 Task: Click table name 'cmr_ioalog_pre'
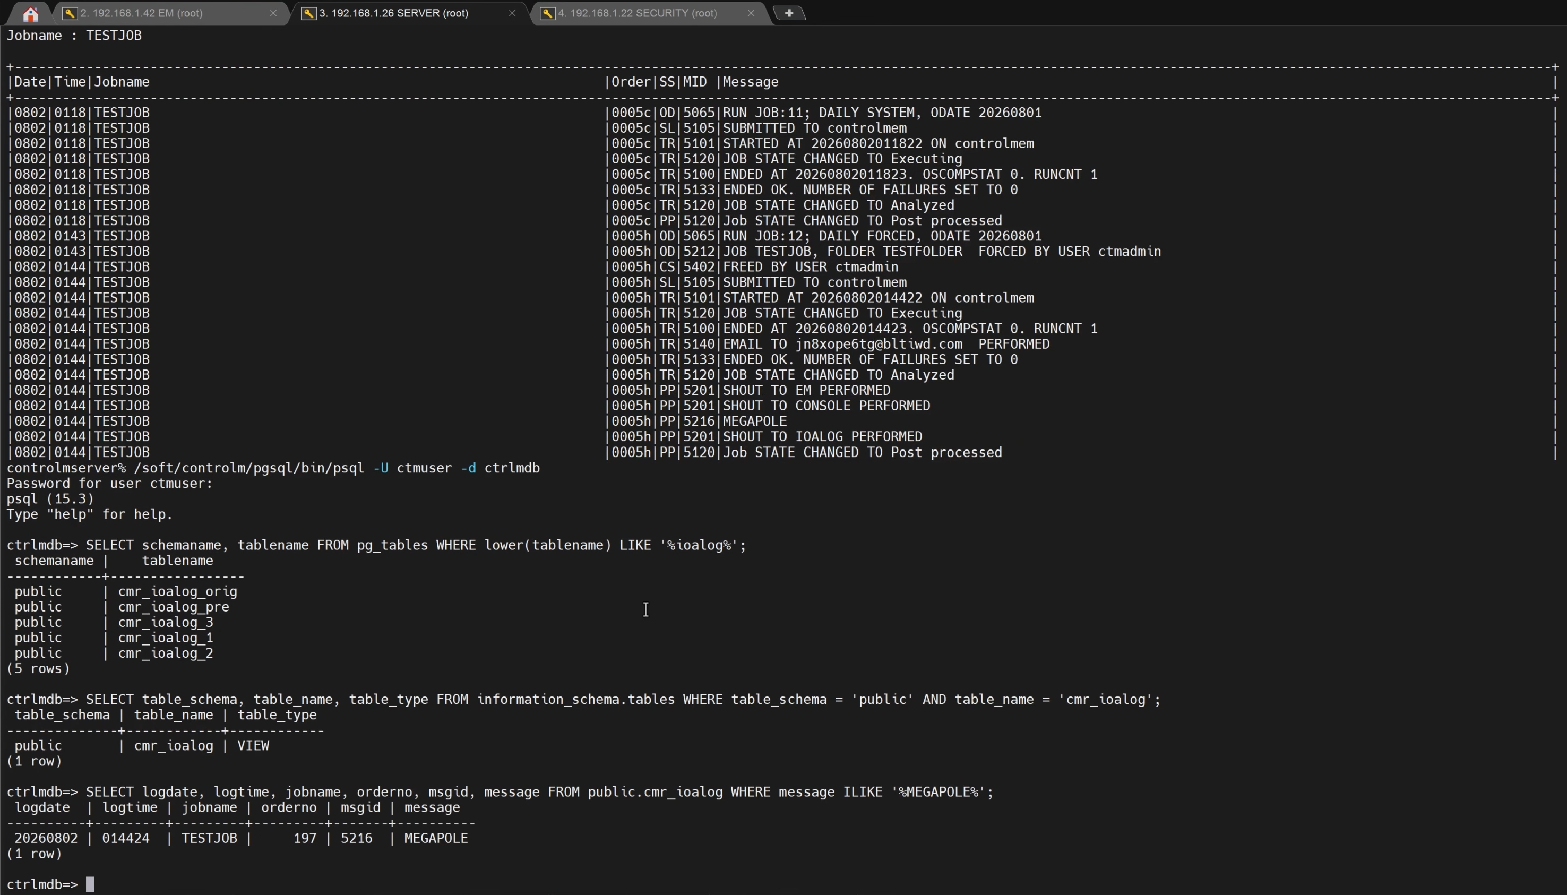(174, 607)
